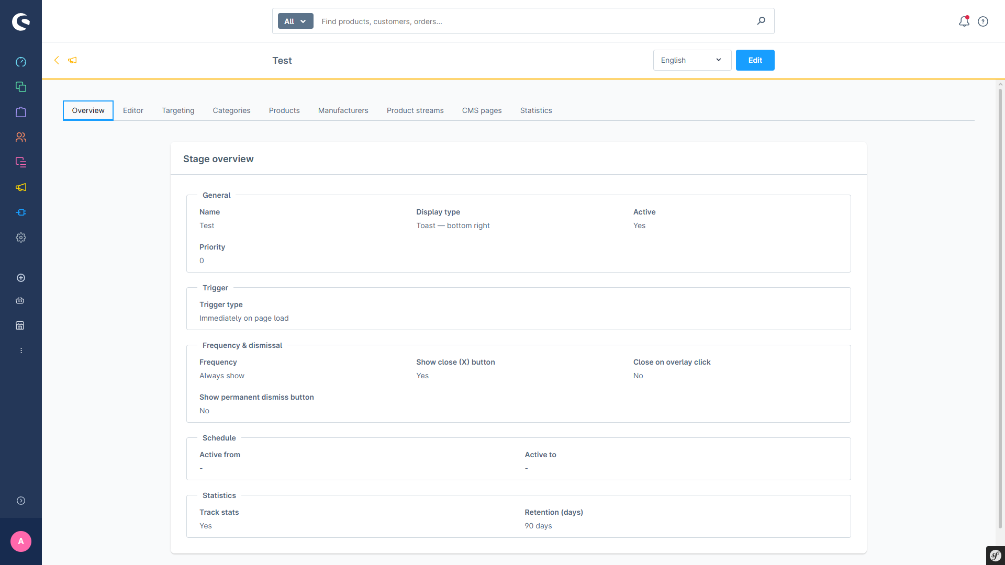The height and width of the screenshot is (565, 1005).
Task: Click the notifications bell icon
Action: tap(964, 21)
